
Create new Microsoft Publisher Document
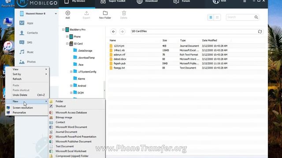click(77, 142)
